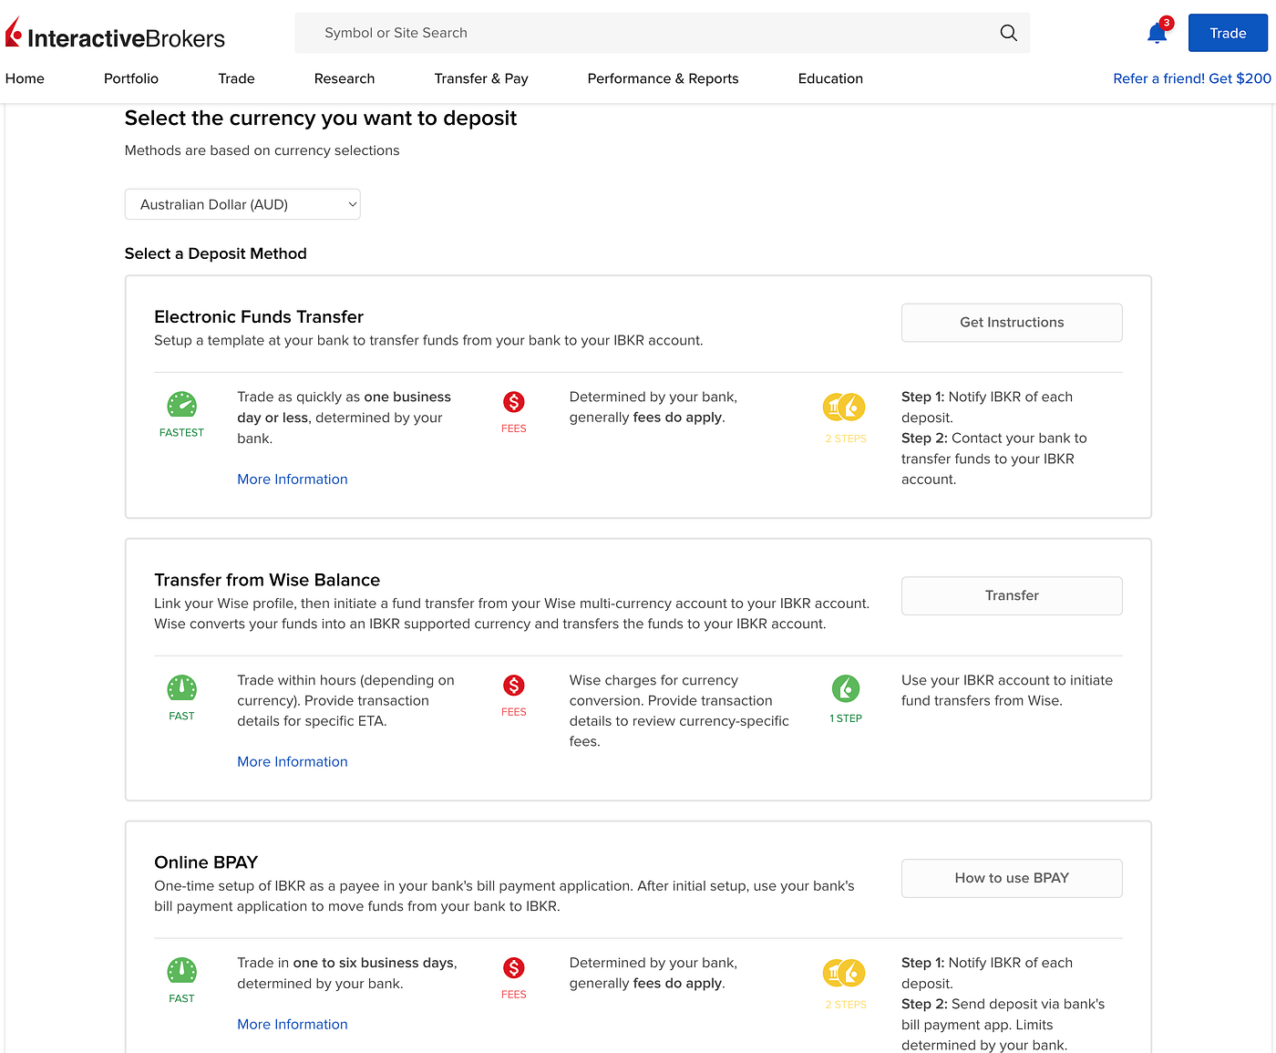This screenshot has width=1276, height=1053.
Task: Click the Select a Deposit Method label
Action: tap(216, 253)
